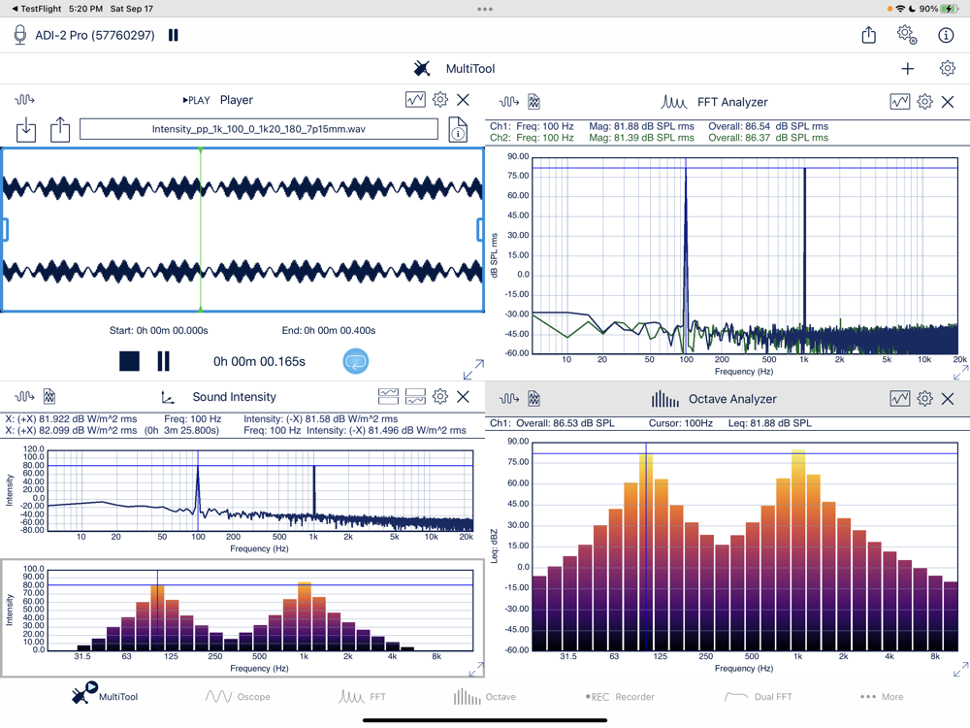Open FFT Analyzer settings gear
The height and width of the screenshot is (728, 970).
(924, 101)
